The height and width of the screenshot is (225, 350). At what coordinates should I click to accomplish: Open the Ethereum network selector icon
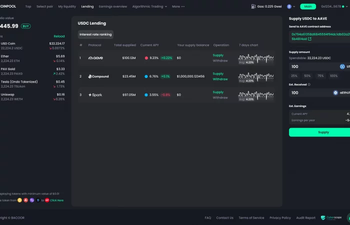coord(289,6)
